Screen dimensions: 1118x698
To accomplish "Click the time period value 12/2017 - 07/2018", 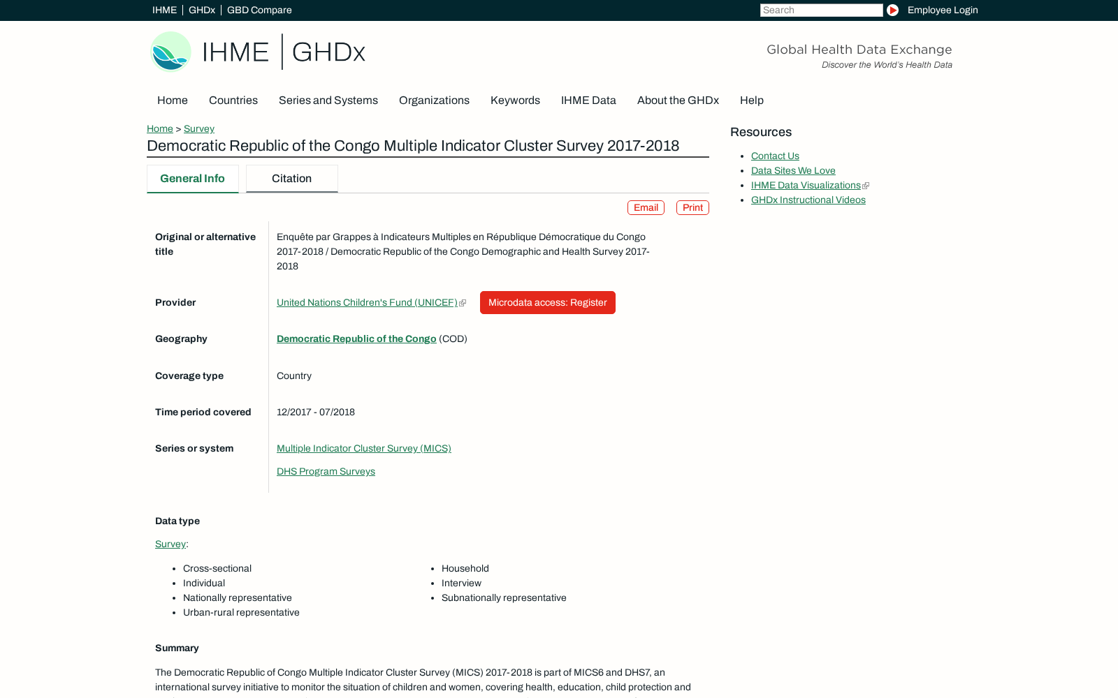I will [x=316, y=412].
